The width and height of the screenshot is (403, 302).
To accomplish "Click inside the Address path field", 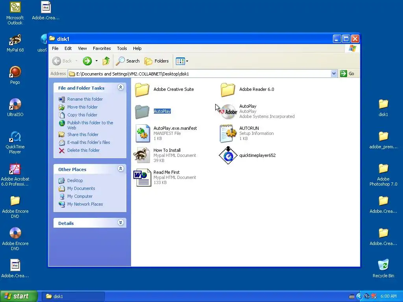I will [x=200, y=74].
